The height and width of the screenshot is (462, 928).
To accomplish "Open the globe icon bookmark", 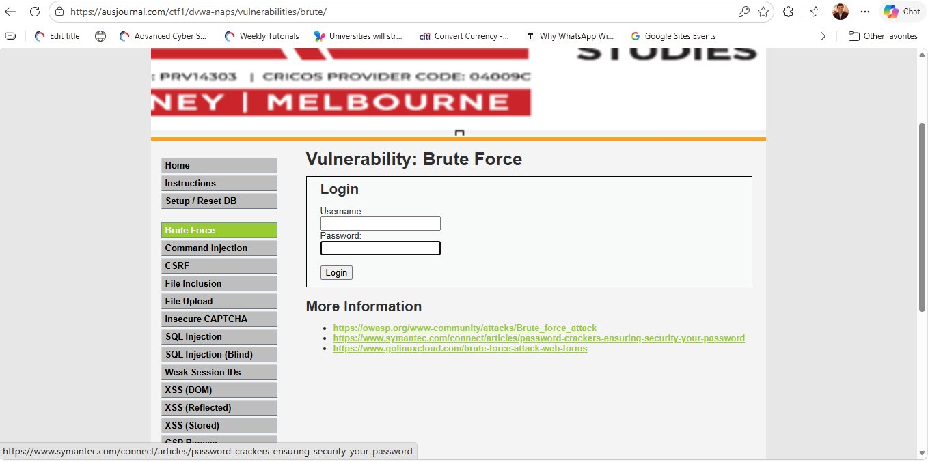I will pyautogui.click(x=100, y=36).
